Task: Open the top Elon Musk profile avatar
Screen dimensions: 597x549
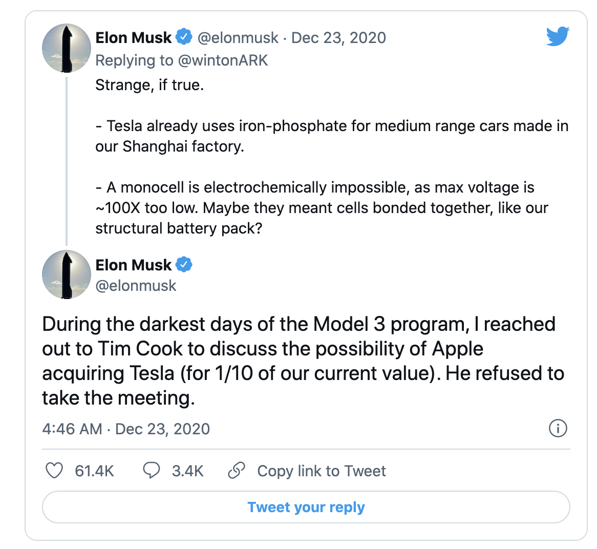Action: click(x=66, y=48)
